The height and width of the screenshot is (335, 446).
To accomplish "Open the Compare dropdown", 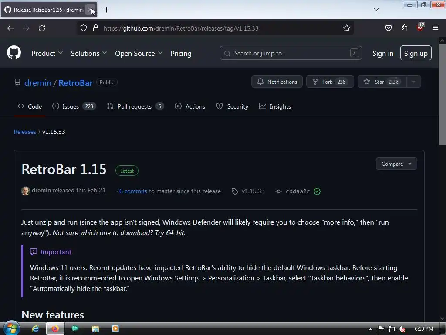I will click(x=396, y=164).
